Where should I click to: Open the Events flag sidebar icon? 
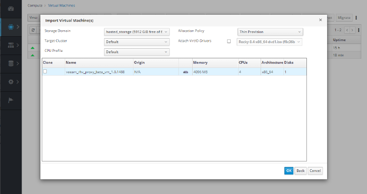11,100
